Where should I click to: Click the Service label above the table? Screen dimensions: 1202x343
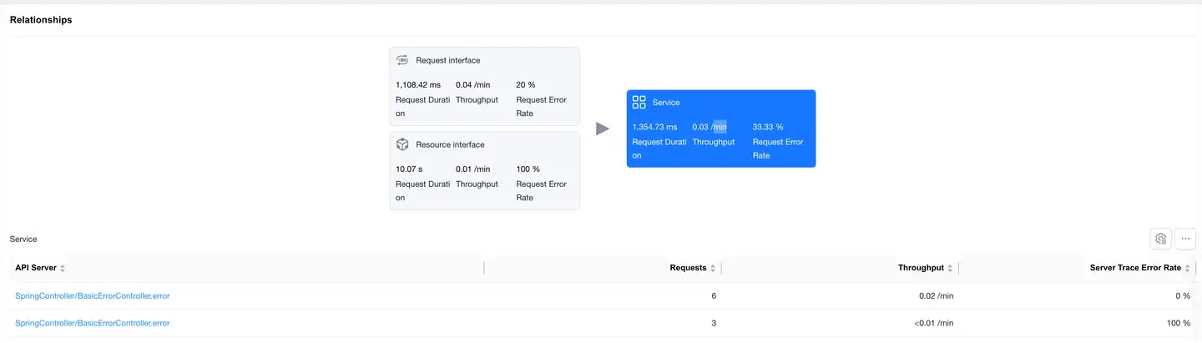point(23,239)
